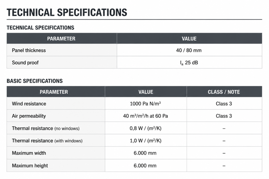Click the 40 / 80 mm value
269x179 pixels.
[189, 50]
